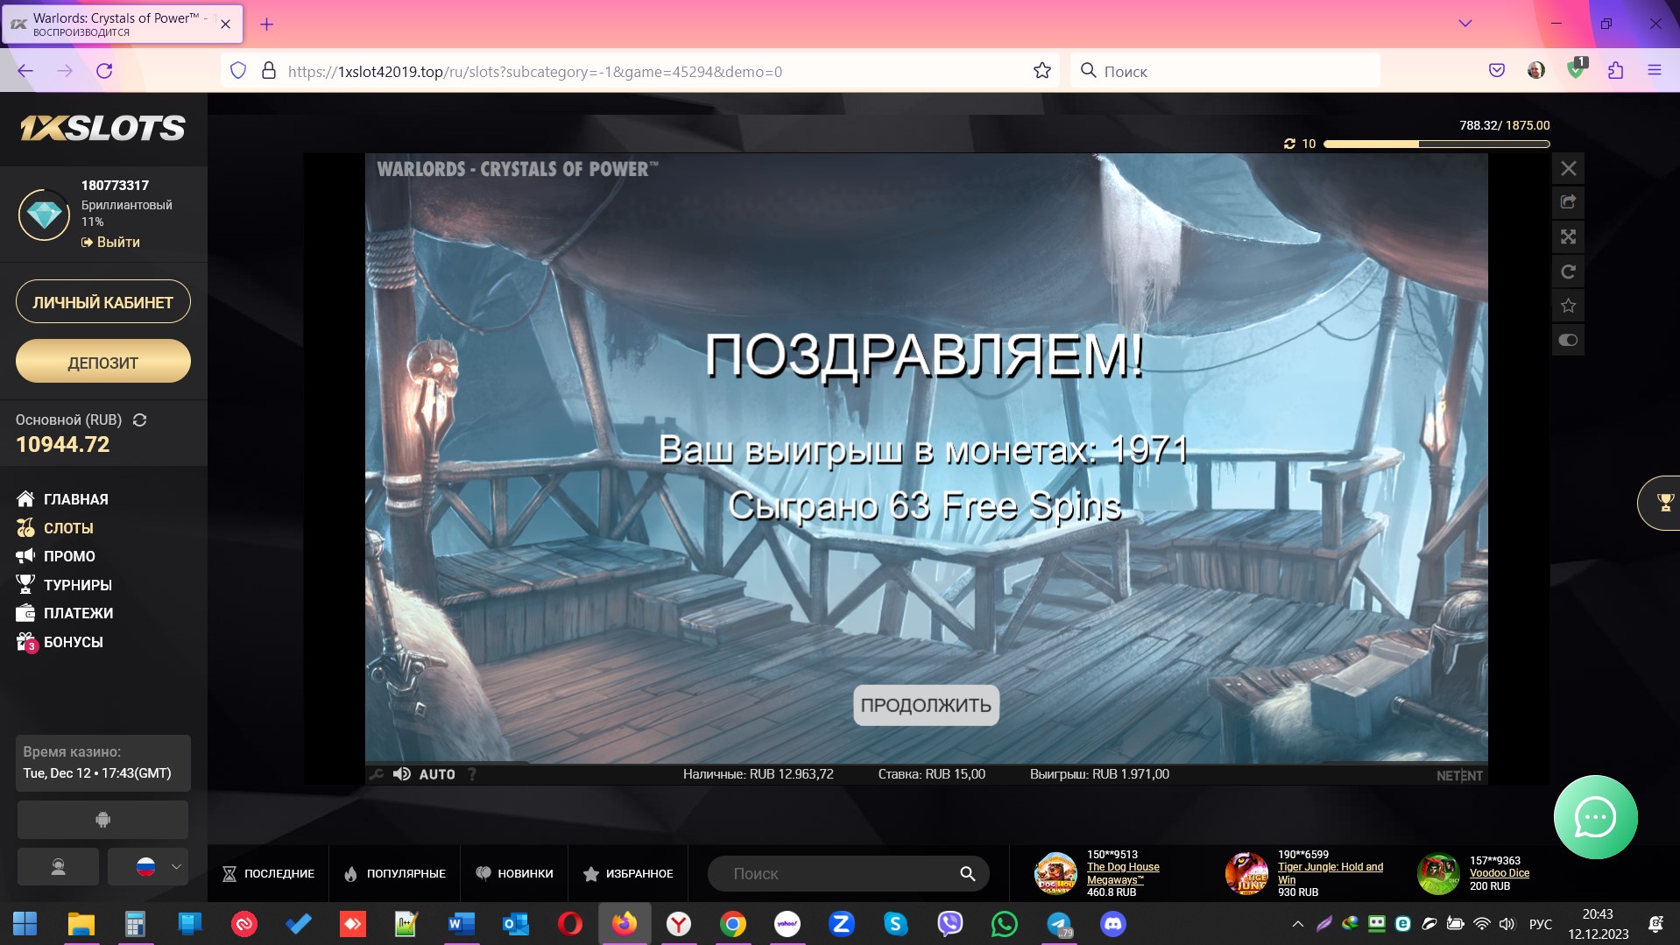Open the trophy tournaments side tab
Image resolution: width=1680 pixels, height=945 pixels.
(x=1660, y=503)
